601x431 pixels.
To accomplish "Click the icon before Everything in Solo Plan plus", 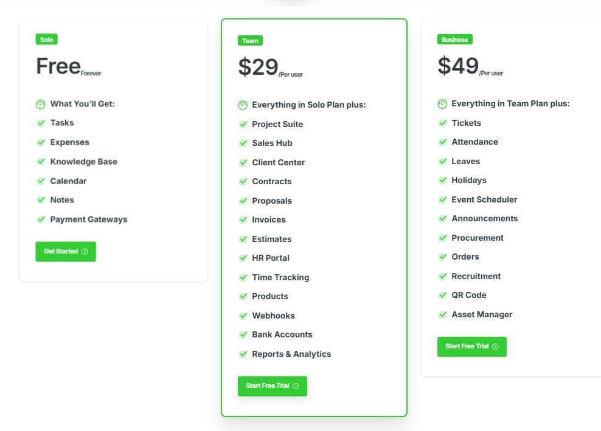I will [243, 105].
